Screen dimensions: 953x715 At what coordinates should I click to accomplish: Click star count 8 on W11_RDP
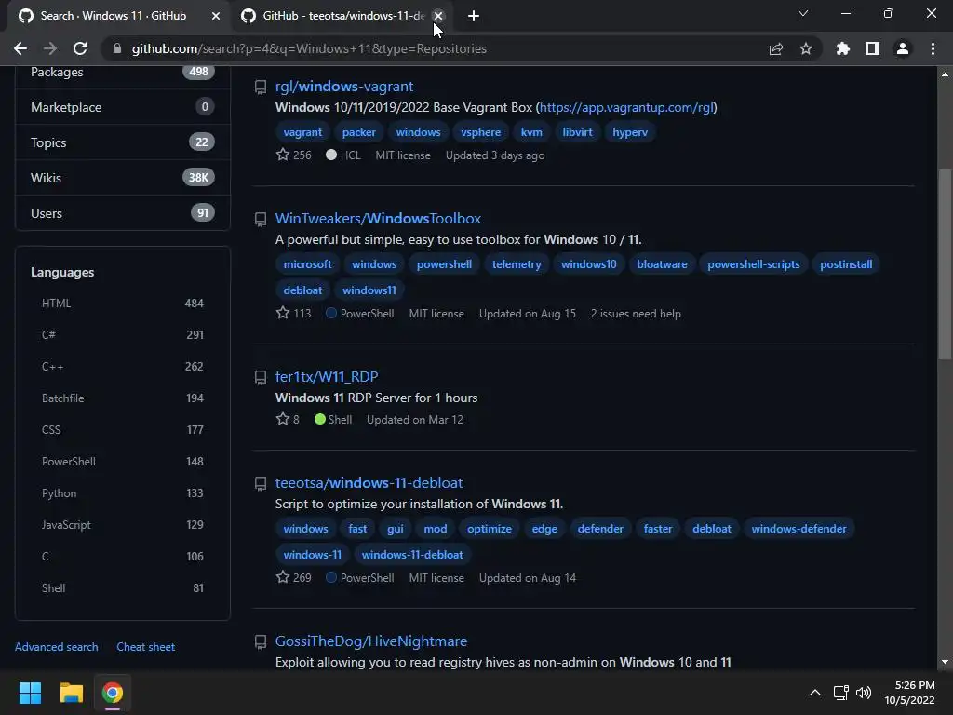point(288,419)
